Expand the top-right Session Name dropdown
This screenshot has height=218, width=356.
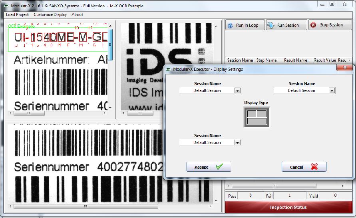[x=332, y=91]
